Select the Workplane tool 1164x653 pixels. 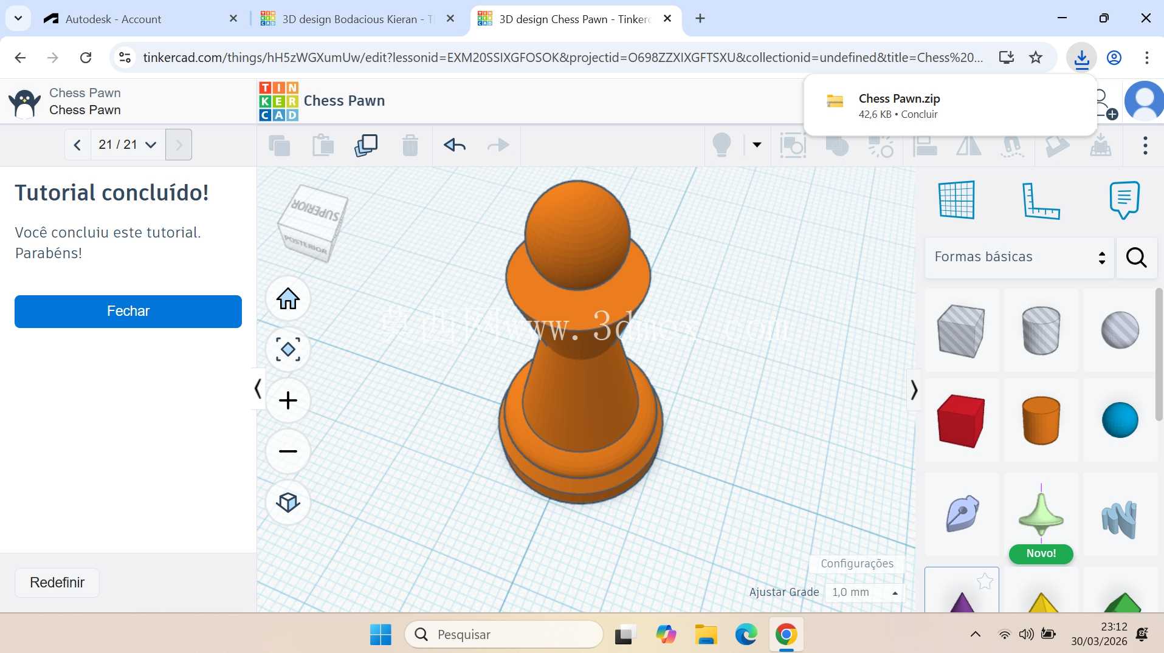tap(957, 200)
